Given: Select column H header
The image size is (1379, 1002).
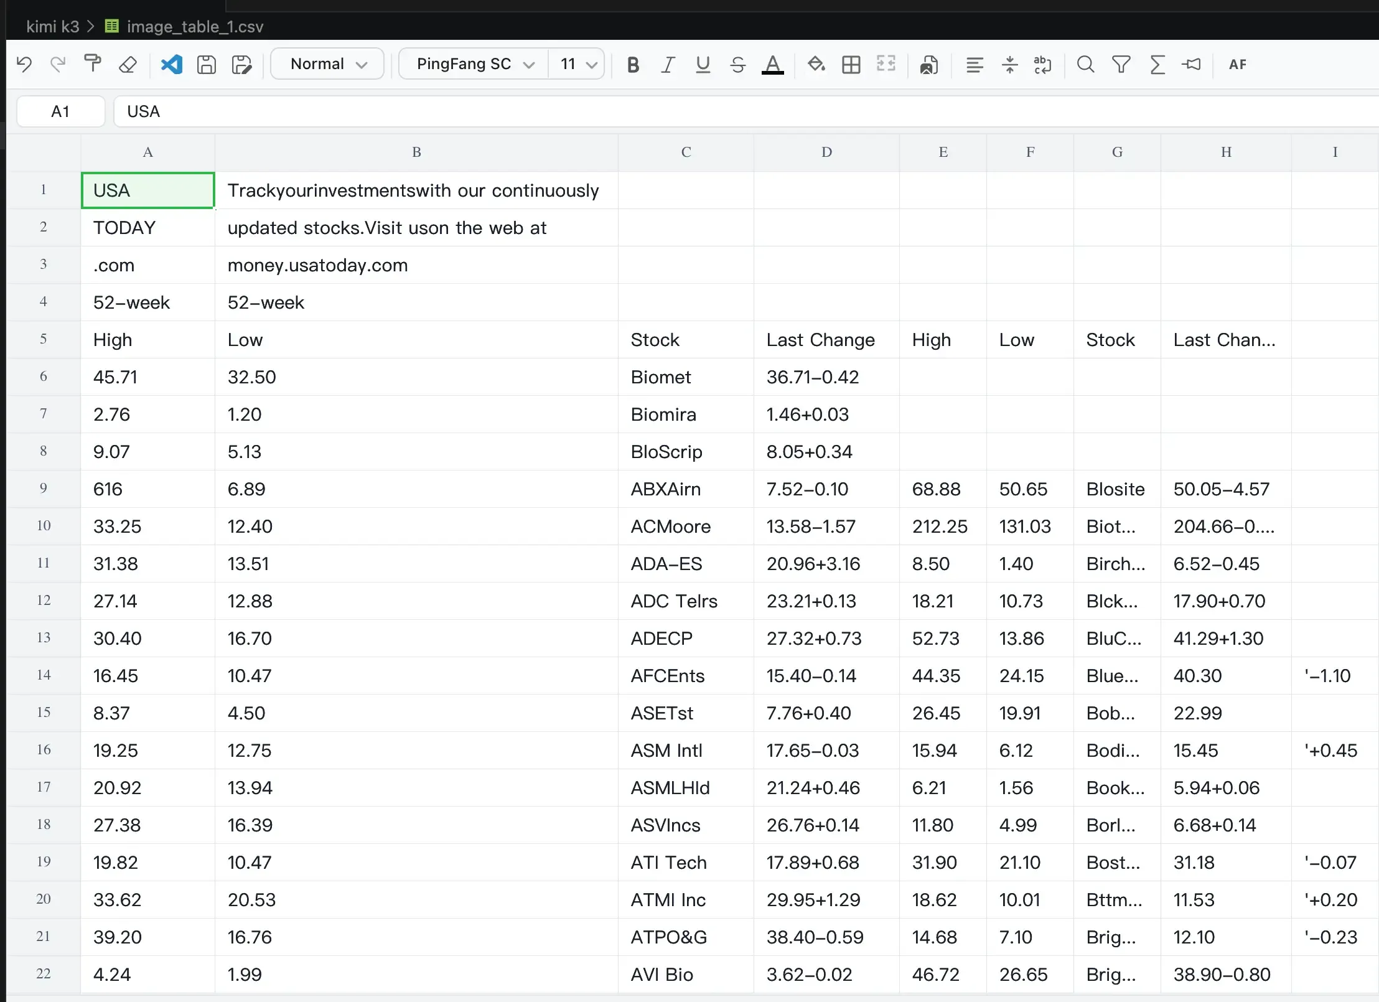Looking at the screenshot, I should click(x=1226, y=152).
